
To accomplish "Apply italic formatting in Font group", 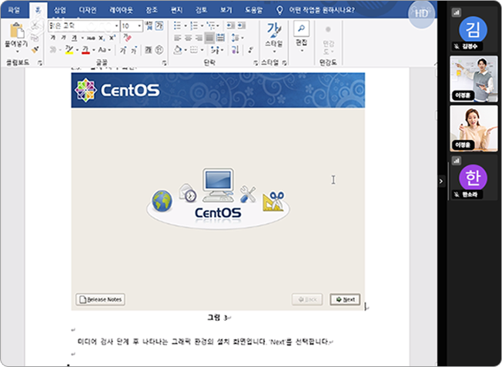I will pyautogui.click(x=63, y=38).
